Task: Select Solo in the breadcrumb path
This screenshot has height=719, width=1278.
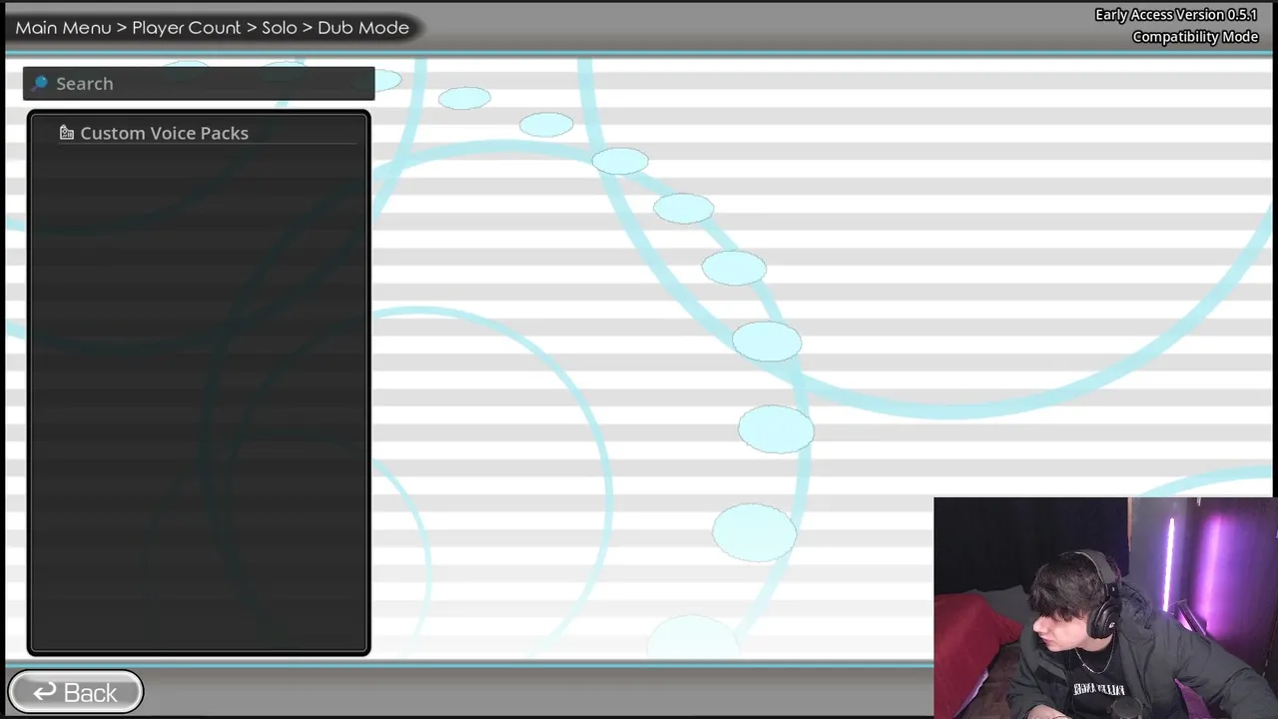Action: [280, 28]
